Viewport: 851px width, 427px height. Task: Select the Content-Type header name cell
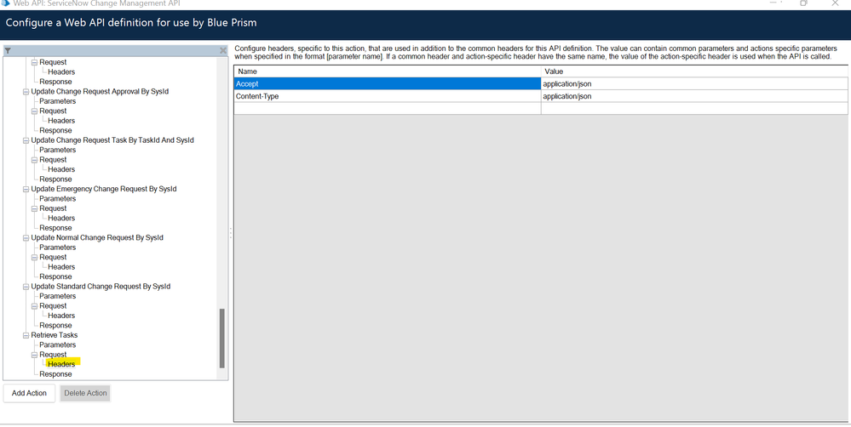(388, 96)
